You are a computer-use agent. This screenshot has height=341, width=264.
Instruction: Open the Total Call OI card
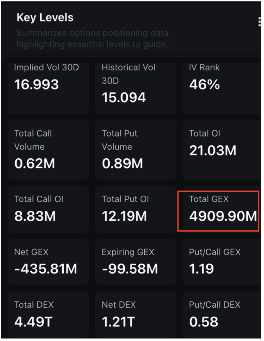pos(48,210)
